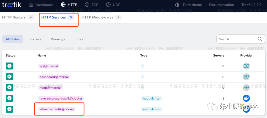Viewport: 267px width, 118px height.
Task: Switch to the HTTP Routers tab
Action: [x=18, y=17]
